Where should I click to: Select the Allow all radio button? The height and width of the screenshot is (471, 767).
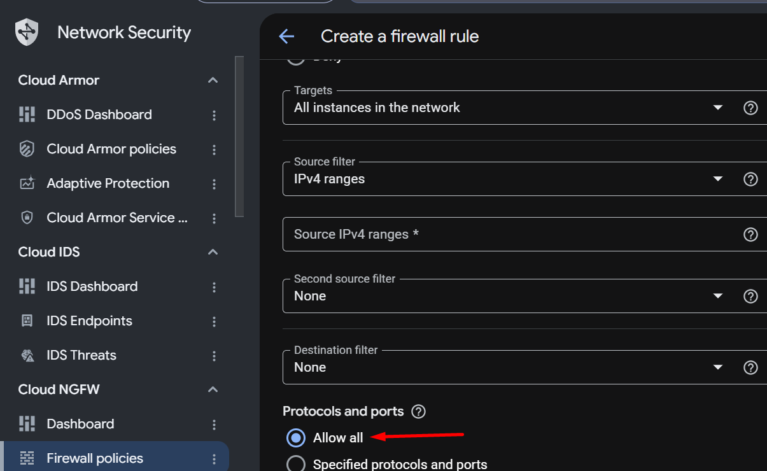(x=296, y=438)
